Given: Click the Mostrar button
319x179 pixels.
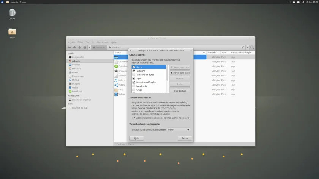Looking at the screenshot, I should point(180,79).
